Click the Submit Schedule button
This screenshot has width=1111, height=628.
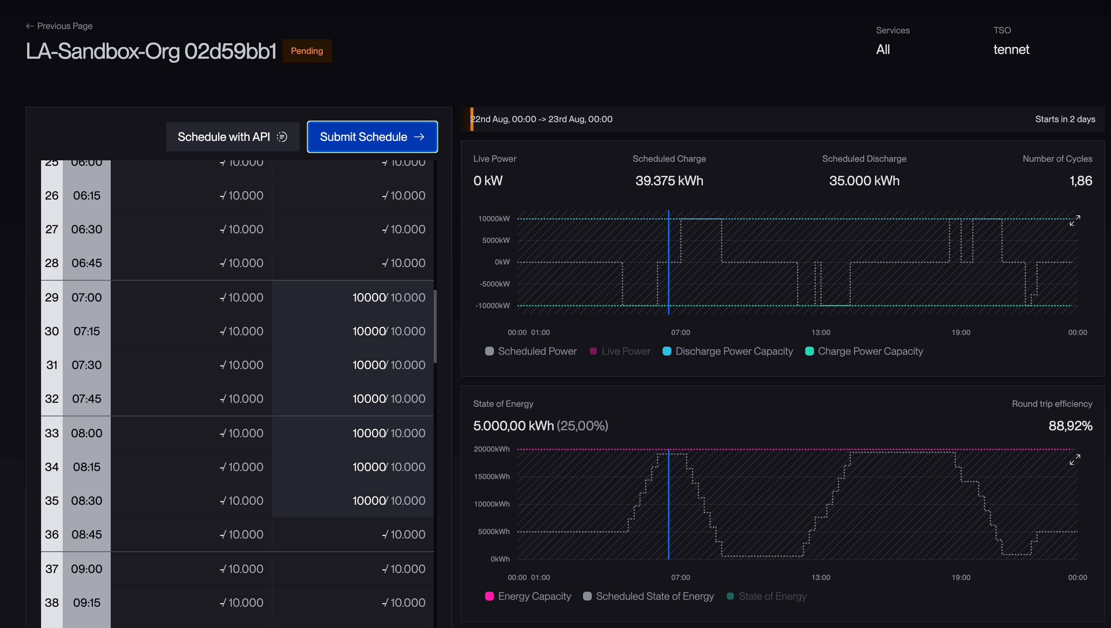pos(372,137)
